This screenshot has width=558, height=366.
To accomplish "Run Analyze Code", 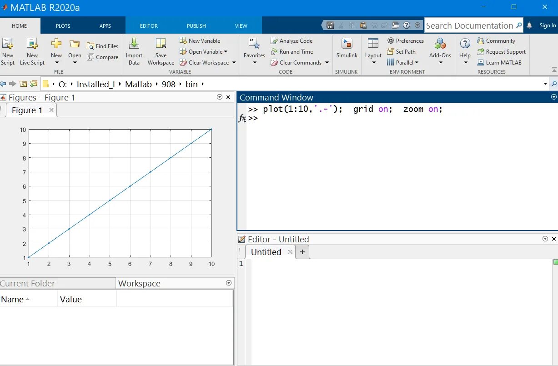I will pyautogui.click(x=292, y=40).
